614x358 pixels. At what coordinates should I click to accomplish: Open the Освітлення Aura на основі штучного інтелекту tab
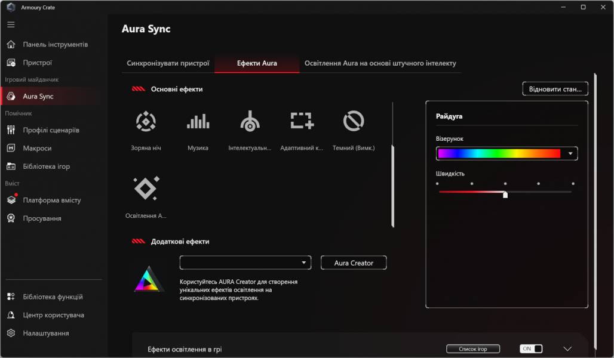[x=380, y=63]
